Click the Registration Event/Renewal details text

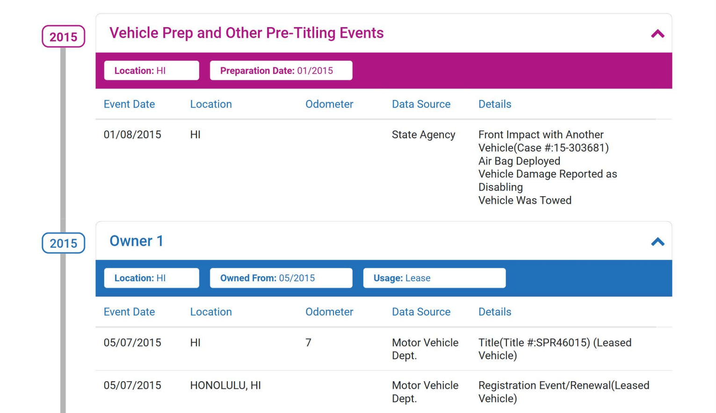[563, 392]
